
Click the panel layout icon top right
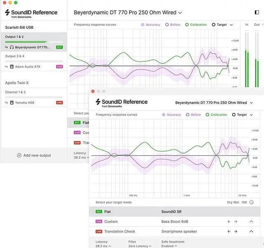(257, 12)
